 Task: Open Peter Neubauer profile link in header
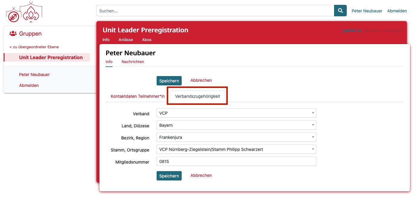pyautogui.click(x=367, y=11)
